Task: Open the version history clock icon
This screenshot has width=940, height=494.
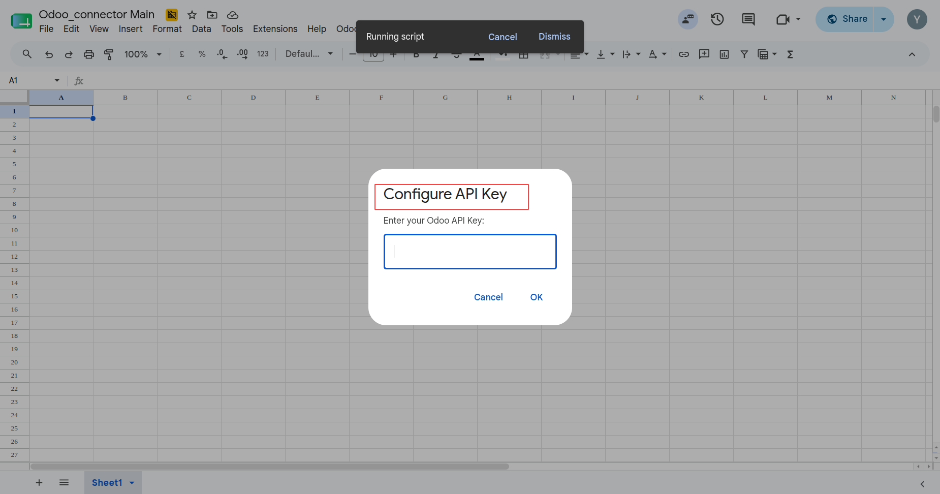Action: coord(717,19)
